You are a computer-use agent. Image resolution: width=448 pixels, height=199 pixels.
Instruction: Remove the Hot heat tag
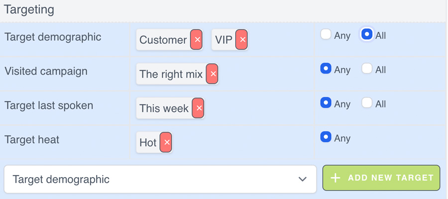pyautogui.click(x=166, y=143)
